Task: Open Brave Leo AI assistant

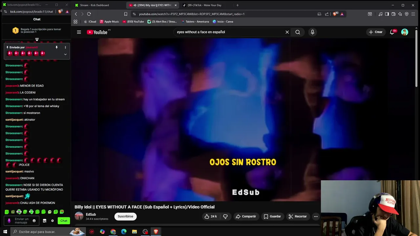Action: (400, 14)
